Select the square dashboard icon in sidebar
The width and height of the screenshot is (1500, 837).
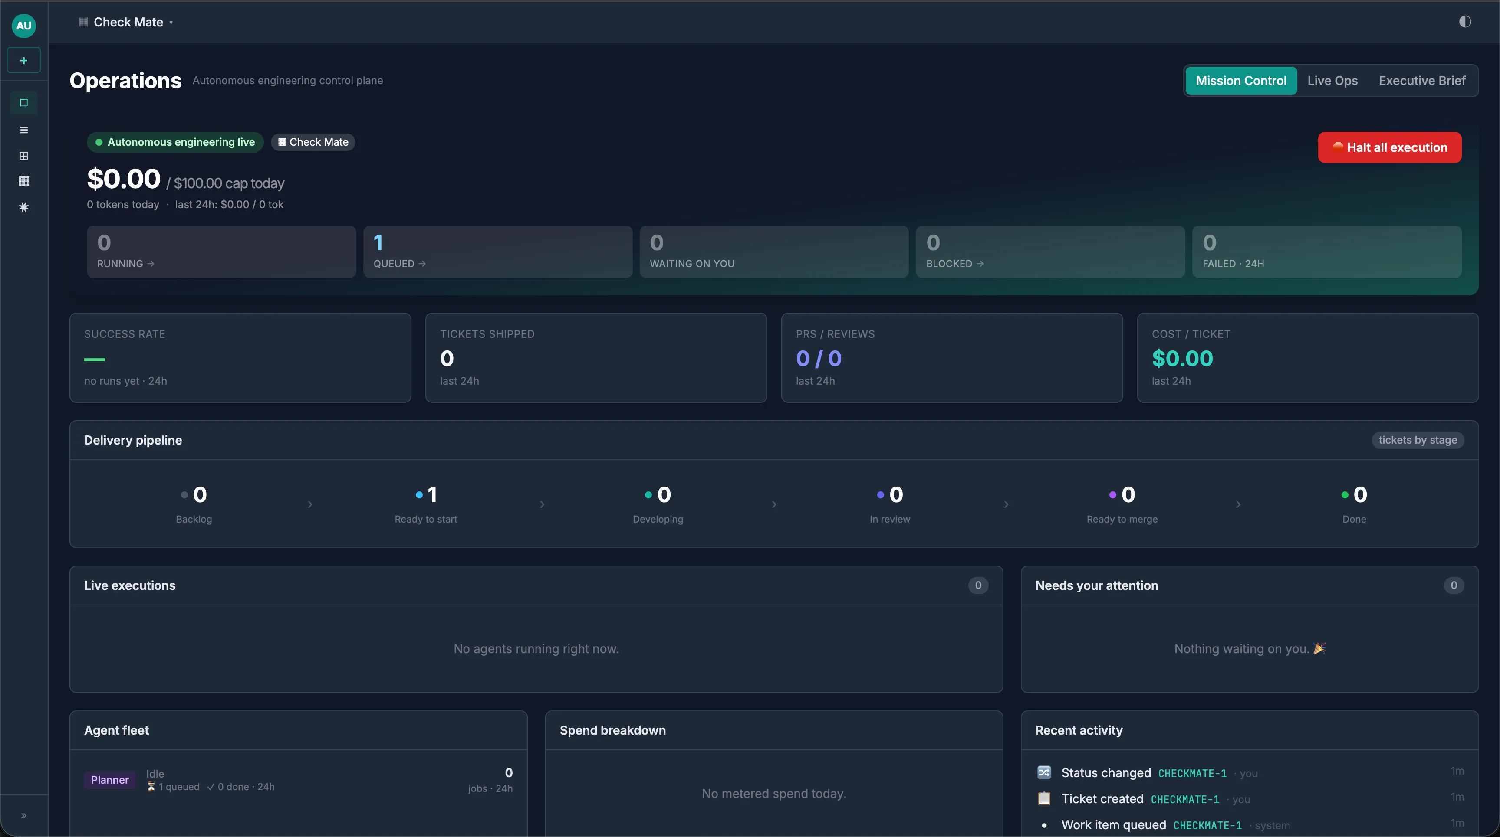pos(24,103)
